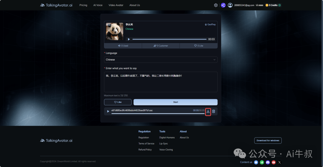Open the X (Twitter) icon in the footer
Image resolution: width=323 pixels, height=167 pixels.
[279, 162]
